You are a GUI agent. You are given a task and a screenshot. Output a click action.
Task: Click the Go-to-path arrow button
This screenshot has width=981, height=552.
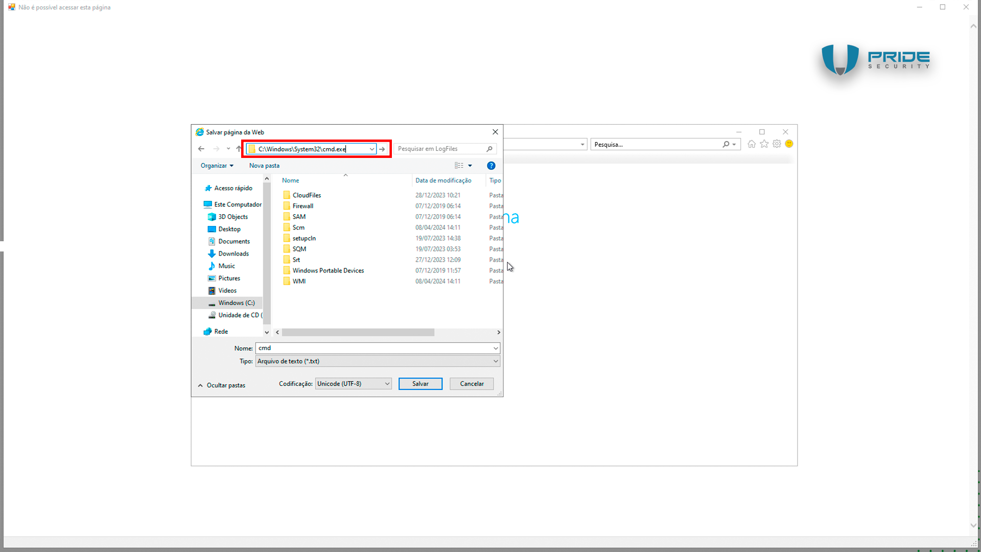point(382,149)
